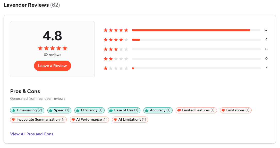Click the five-star progress bar
Screen dimensions: 280x148
pyautogui.click(x=196, y=30)
